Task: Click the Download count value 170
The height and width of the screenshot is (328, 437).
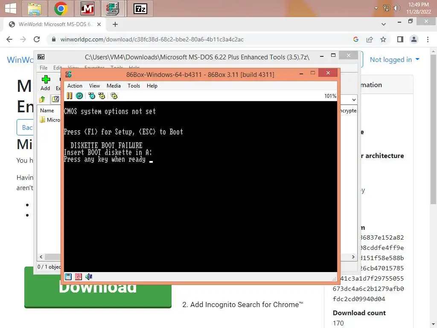Action: click(x=338, y=323)
